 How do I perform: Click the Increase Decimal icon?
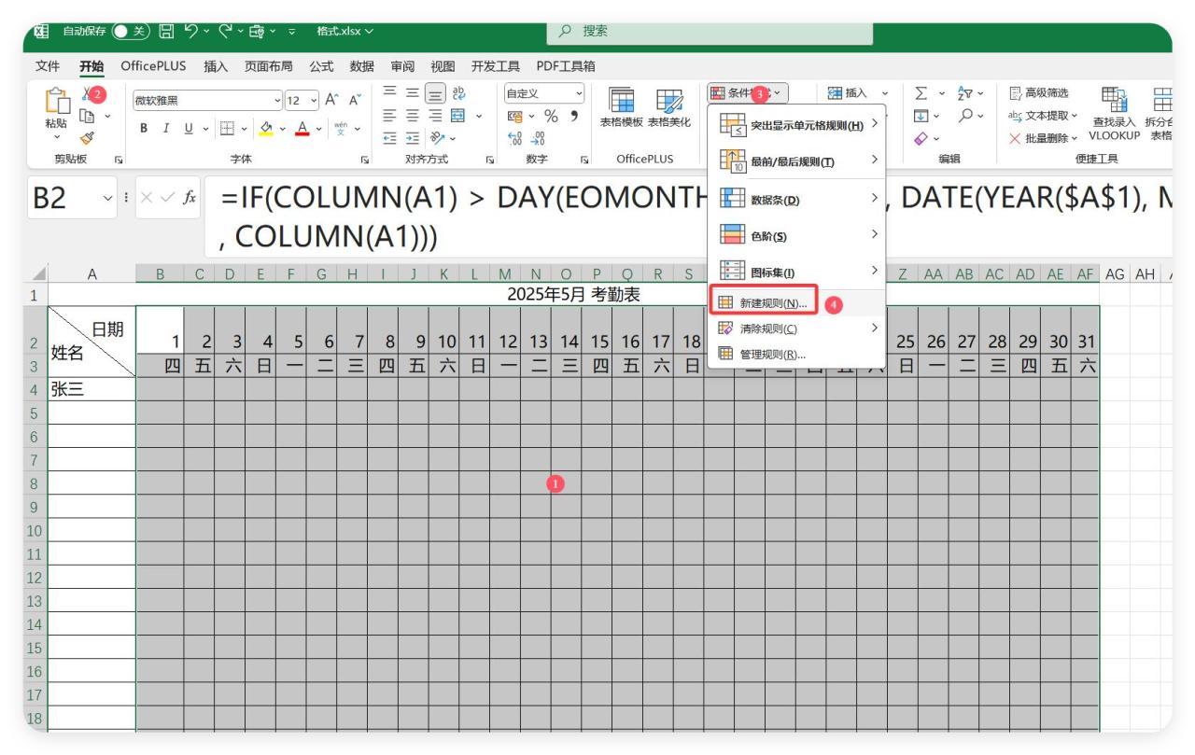coord(513,137)
